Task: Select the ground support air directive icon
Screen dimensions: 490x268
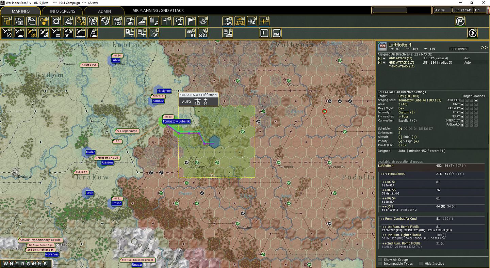Action: click(19, 33)
